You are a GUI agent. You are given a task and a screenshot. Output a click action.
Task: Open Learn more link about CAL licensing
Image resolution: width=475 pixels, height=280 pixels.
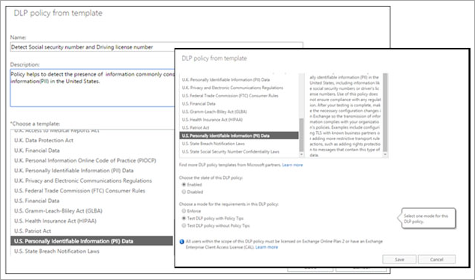(267, 247)
